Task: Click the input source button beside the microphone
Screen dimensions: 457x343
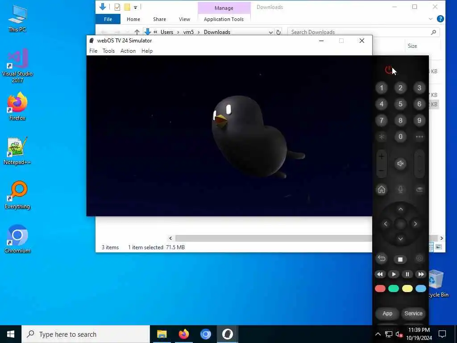Action: [x=420, y=189]
